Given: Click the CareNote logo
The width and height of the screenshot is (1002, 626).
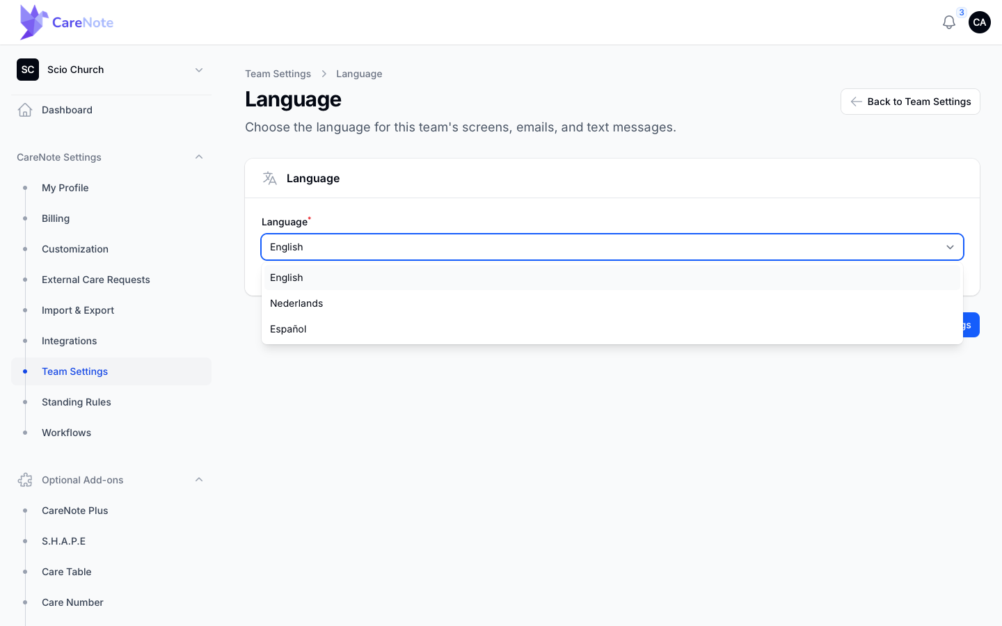Looking at the screenshot, I should tap(67, 22).
